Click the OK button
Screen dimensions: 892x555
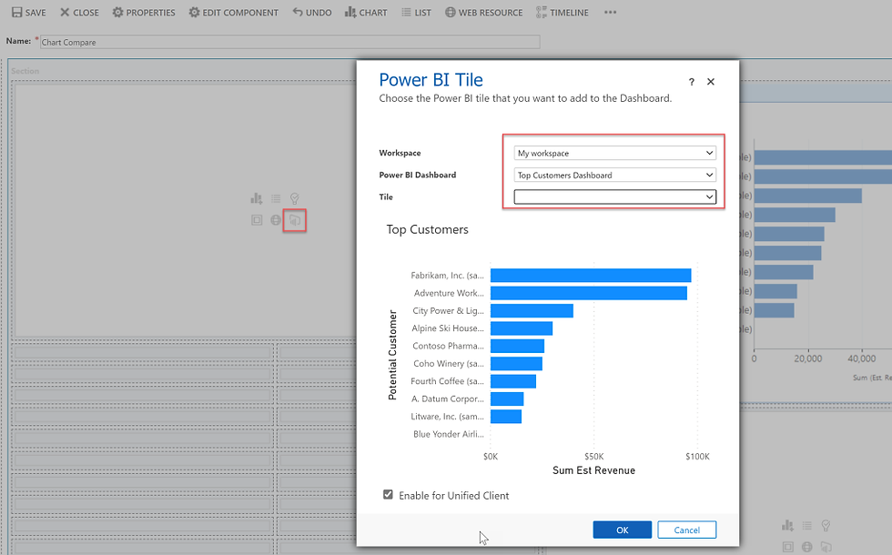click(x=623, y=530)
